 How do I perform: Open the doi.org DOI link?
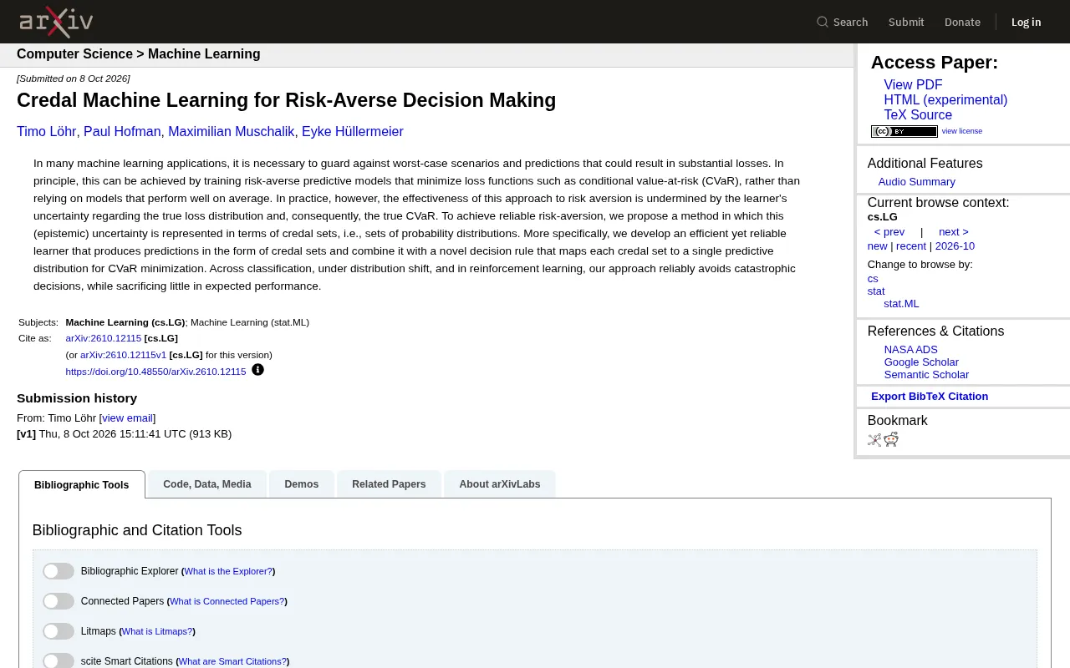click(155, 372)
